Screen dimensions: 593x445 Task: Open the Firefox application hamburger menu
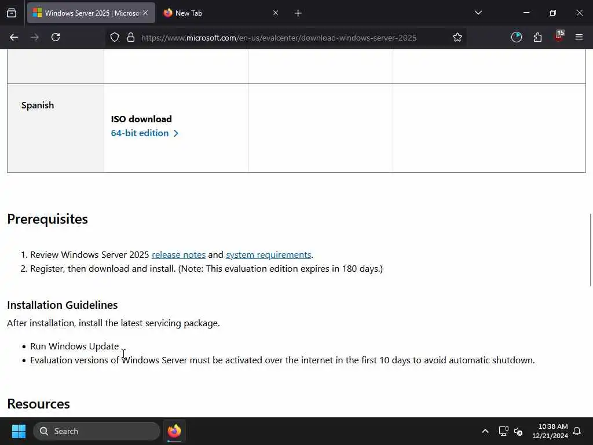point(579,37)
